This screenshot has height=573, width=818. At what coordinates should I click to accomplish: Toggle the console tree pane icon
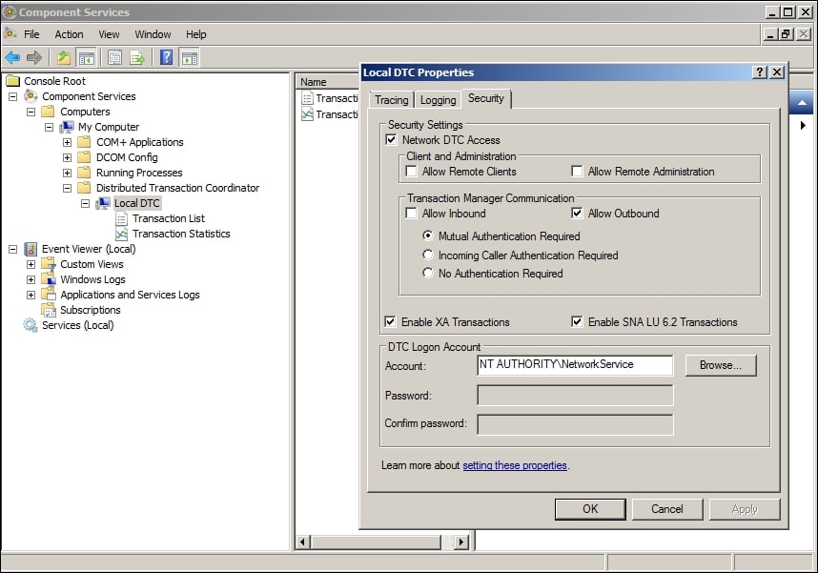pos(85,57)
